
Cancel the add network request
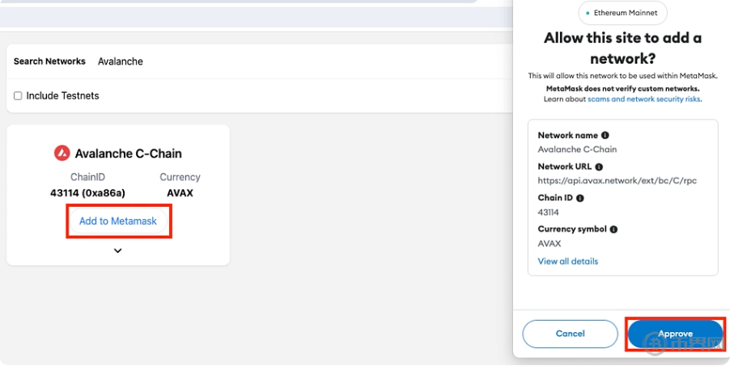pyautogui.click(x=570, y=334)
